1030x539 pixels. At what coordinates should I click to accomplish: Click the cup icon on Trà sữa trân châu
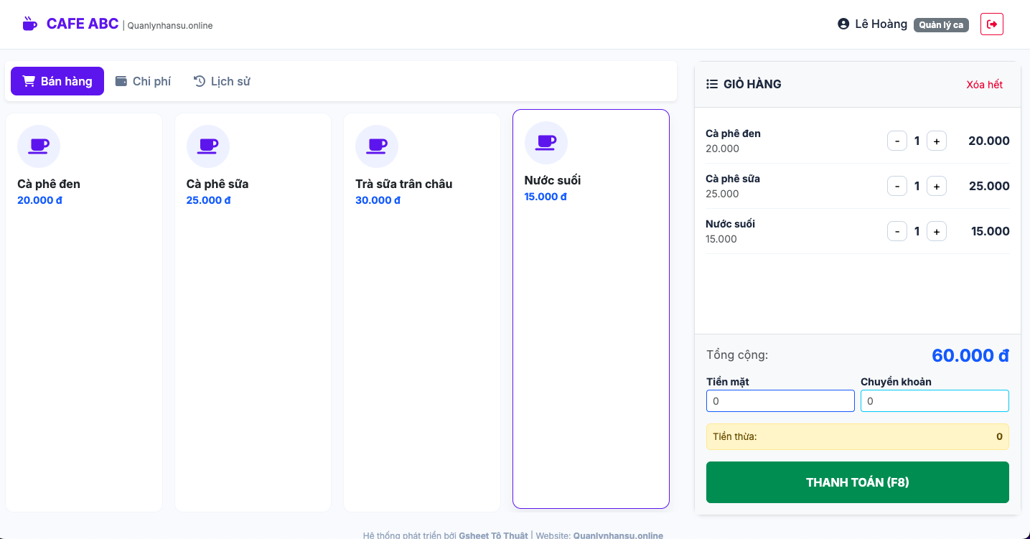pyautogui.click(x=377, y=146)
